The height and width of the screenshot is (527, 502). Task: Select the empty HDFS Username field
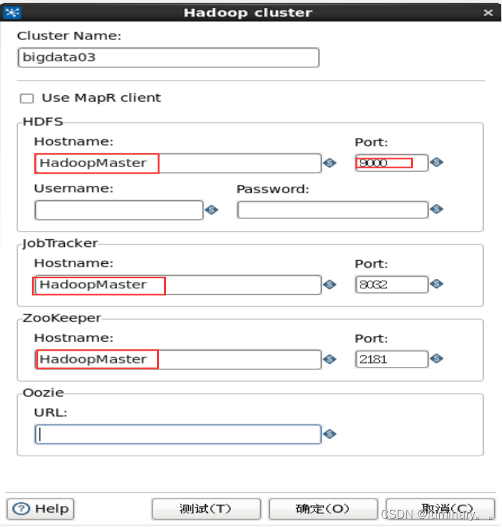click(x=119, y=209)
